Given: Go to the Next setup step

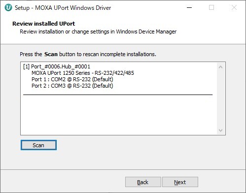Looking at the screenshot, I should [180, 182].
